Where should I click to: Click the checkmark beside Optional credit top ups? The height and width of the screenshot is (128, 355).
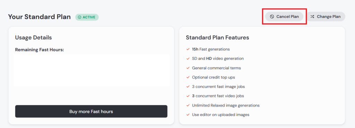pyautogui.click(x=188, y=77)
